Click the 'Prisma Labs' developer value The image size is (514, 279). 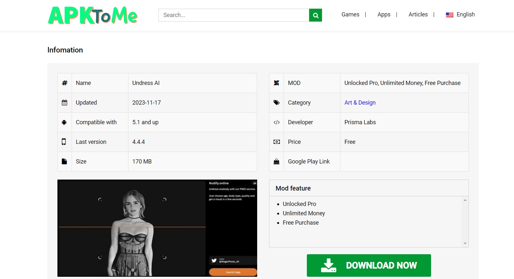pyautogui.click(x=360, y=122)
